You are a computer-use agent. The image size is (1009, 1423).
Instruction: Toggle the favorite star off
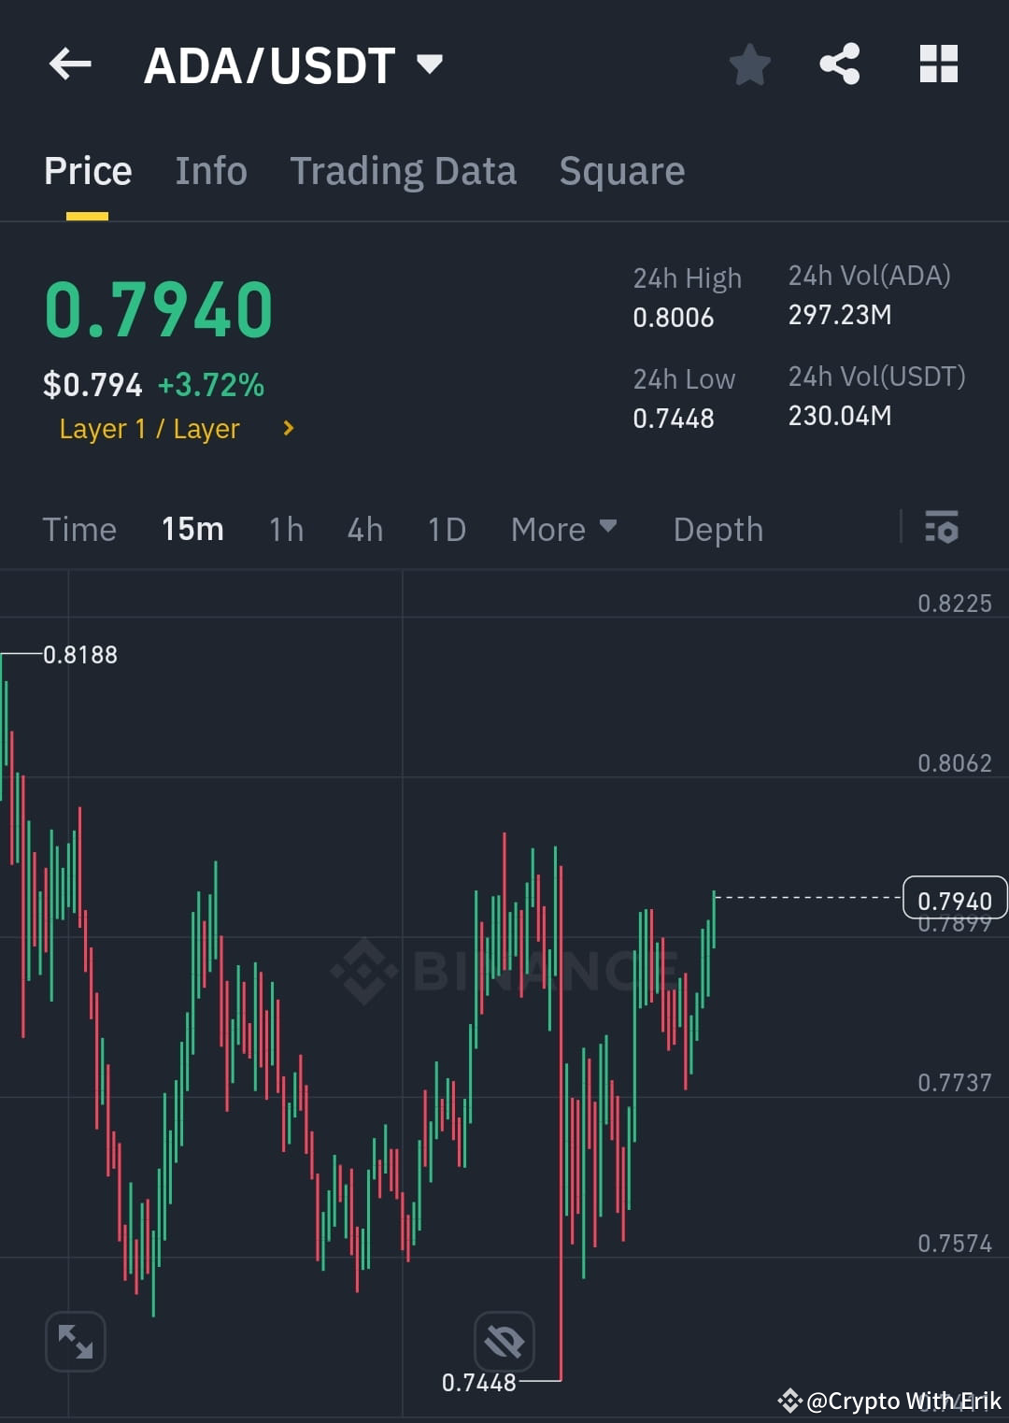click(x=749, y=64)
